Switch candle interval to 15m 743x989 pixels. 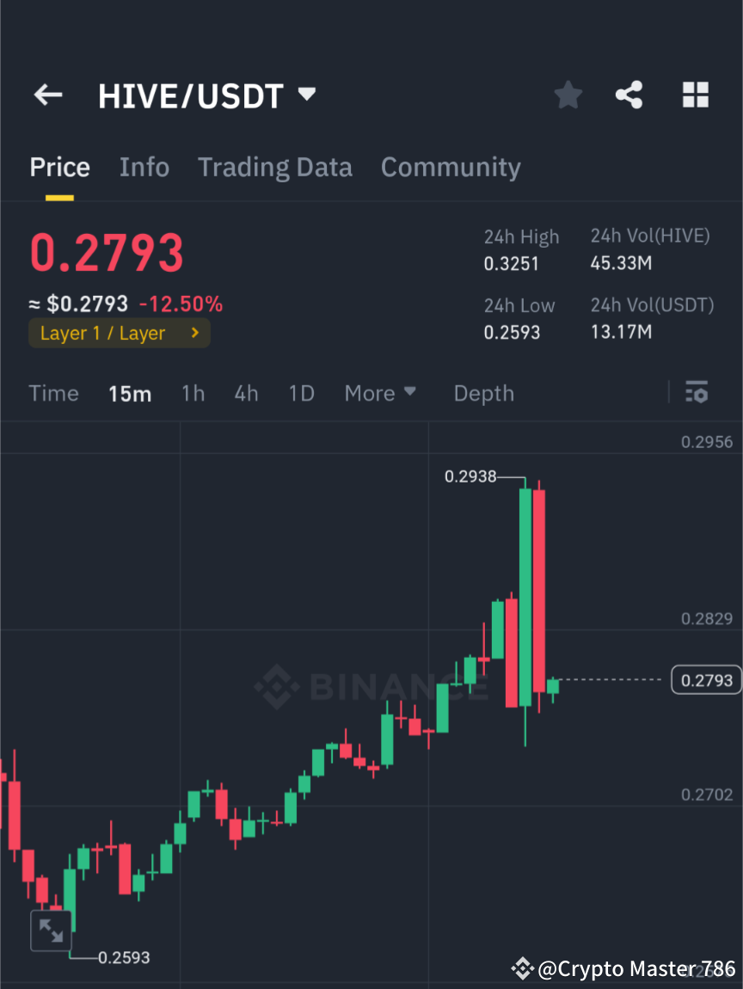click(x=130, y=393)
